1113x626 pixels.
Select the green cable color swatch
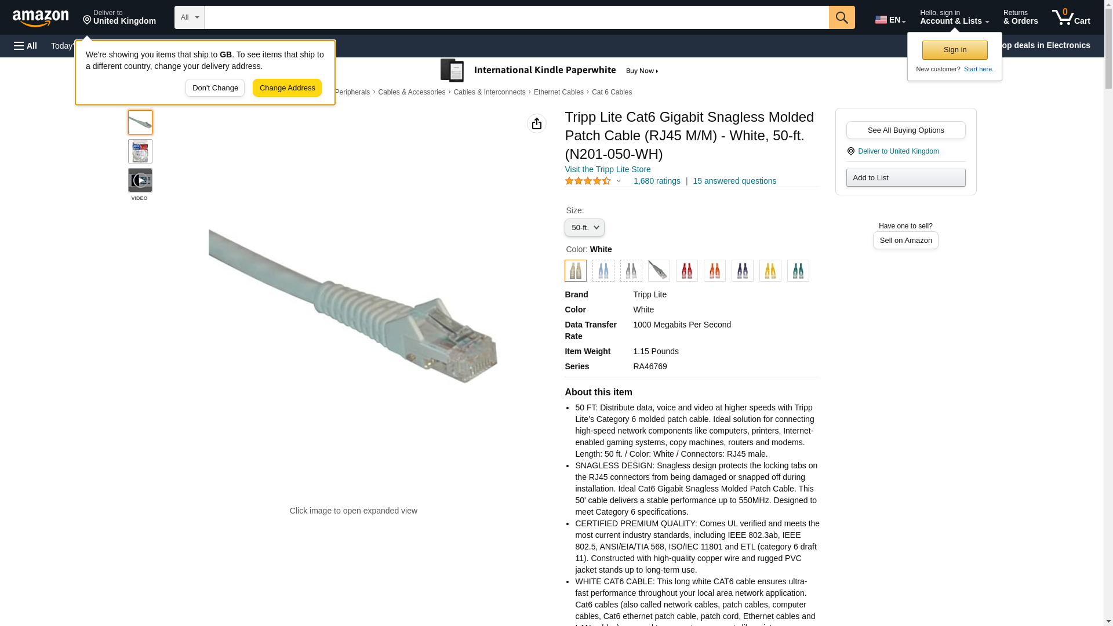pyautogui.click(x=798, y=271)
